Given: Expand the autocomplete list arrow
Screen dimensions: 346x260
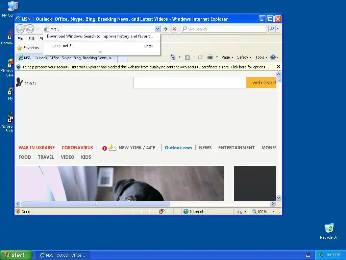Looking at the screenshot, I should point(100,52).
